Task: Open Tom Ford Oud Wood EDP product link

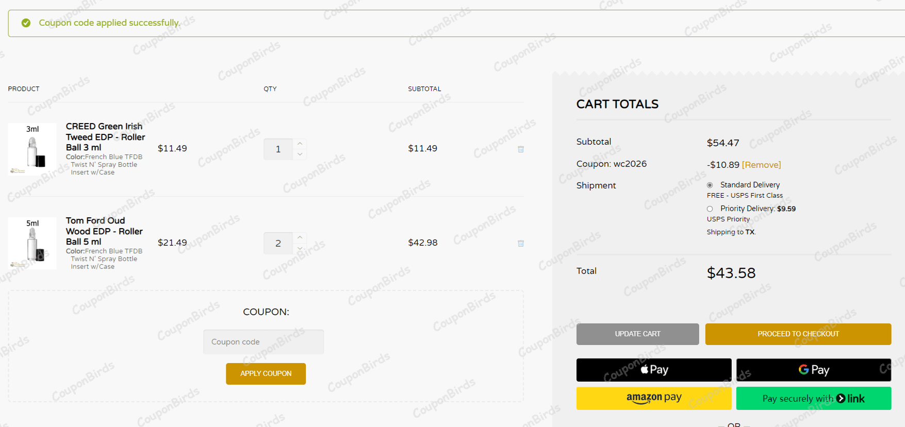Action: coord(104,231)
